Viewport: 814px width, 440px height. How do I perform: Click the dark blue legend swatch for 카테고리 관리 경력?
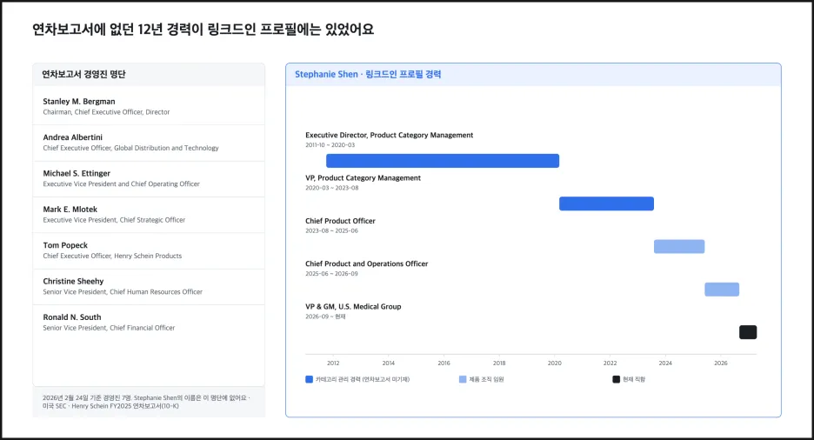310,379
